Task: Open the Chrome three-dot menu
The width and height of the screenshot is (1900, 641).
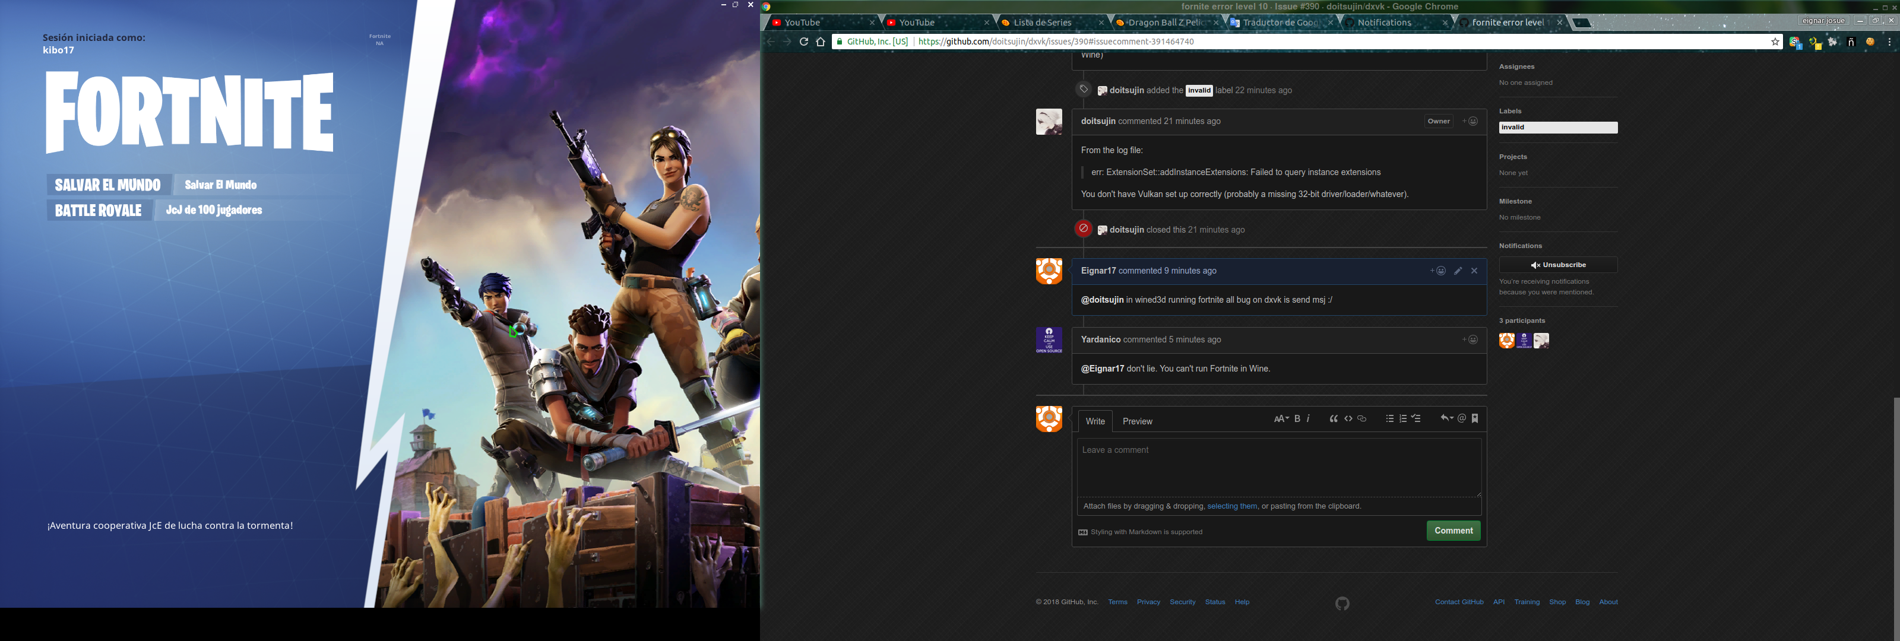Action: tap(1890, 42)
